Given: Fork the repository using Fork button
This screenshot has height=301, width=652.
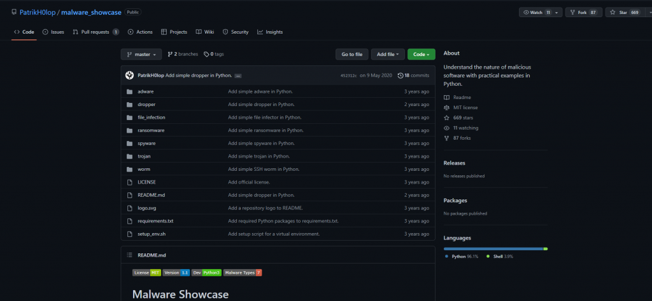Looking at the screenshot, I should pyautogui.click(x=584, y=13).
